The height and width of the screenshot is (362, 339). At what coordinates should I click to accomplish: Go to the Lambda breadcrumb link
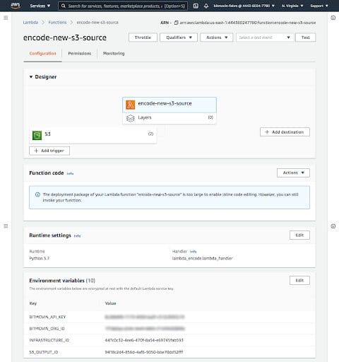(30, 23)
